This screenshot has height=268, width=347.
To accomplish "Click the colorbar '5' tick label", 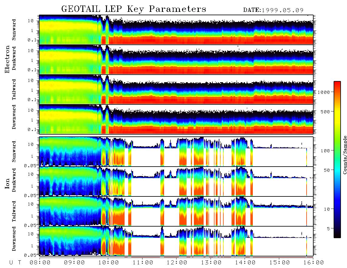I will [328, 228].
